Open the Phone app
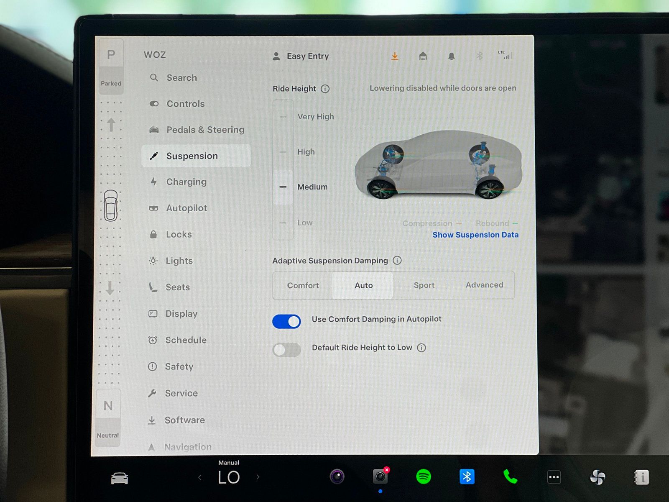669x502 pixels. (510, 477)
